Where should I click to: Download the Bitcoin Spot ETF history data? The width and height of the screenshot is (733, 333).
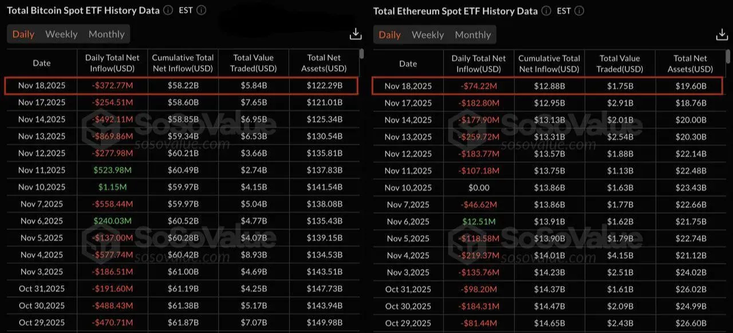point(356,34)
